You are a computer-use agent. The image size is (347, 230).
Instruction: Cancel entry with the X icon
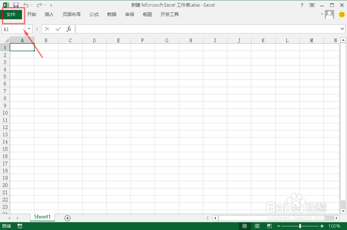(47, 29)
